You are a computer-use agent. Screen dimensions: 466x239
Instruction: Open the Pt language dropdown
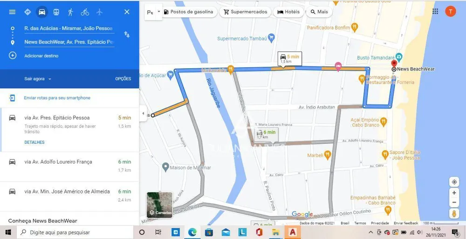pos(153,12)
